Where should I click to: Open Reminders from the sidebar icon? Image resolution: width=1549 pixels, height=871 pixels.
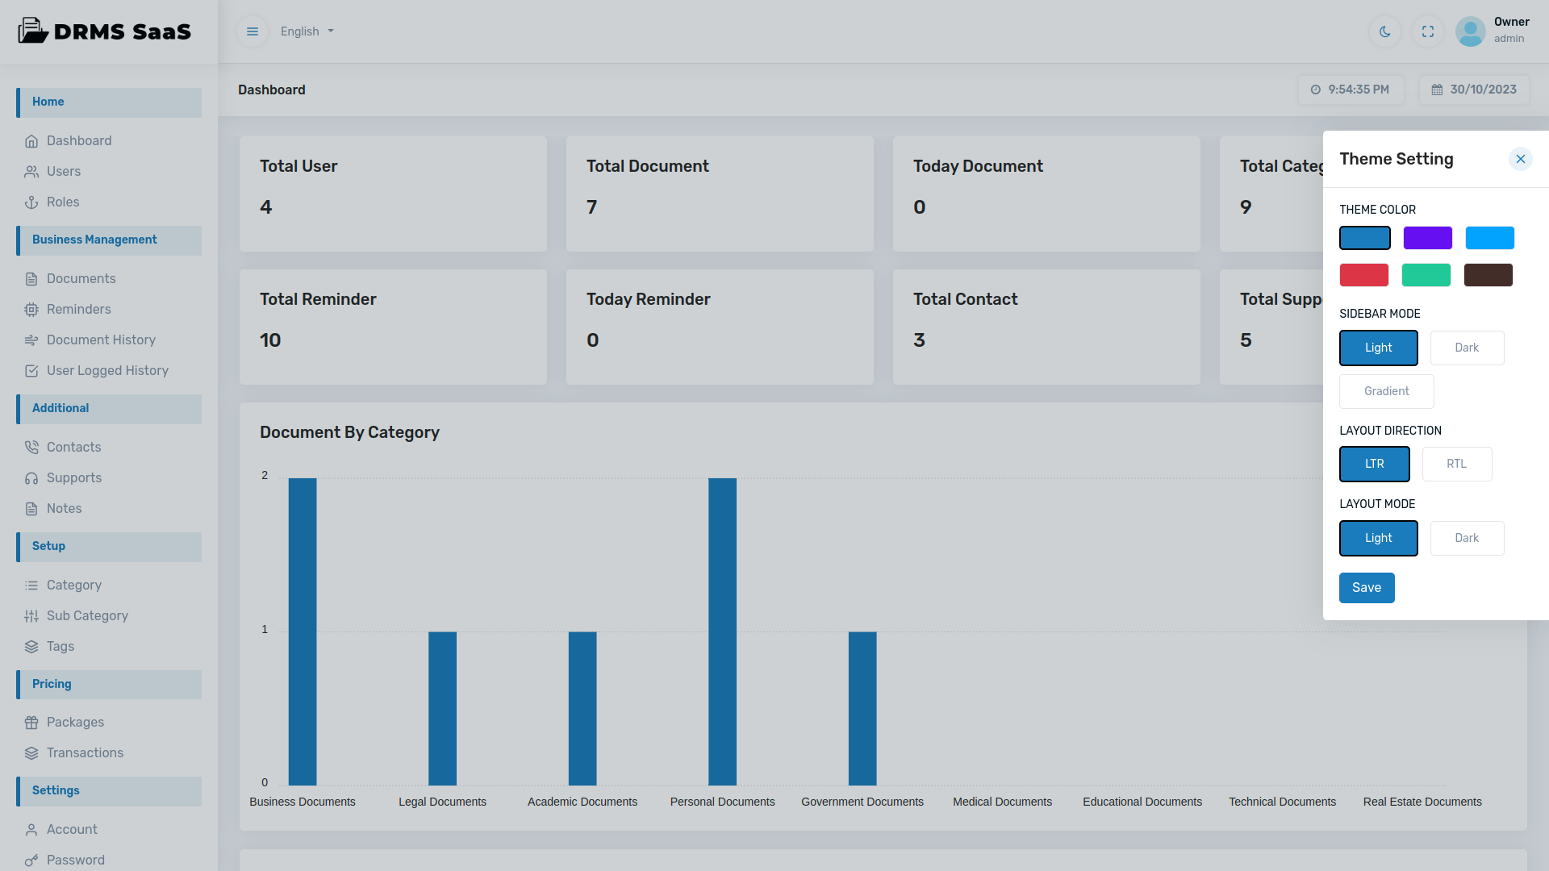point(31,310)
